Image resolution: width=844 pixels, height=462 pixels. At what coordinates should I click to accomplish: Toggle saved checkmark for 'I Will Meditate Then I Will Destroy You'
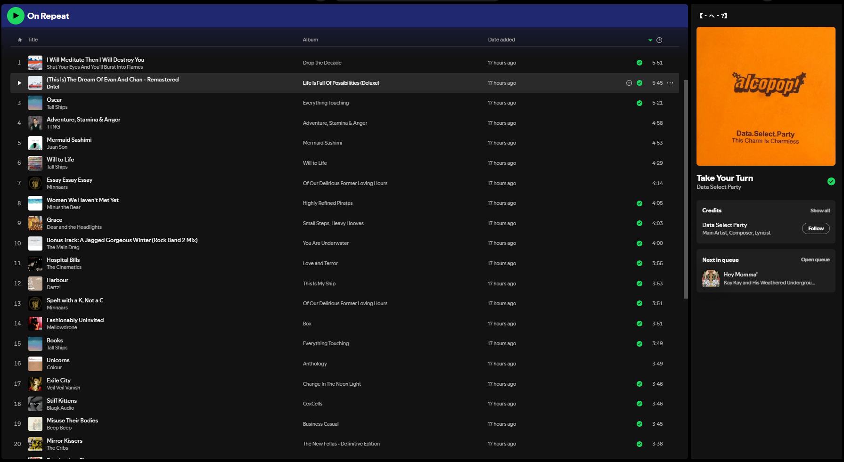coord(639,63)
